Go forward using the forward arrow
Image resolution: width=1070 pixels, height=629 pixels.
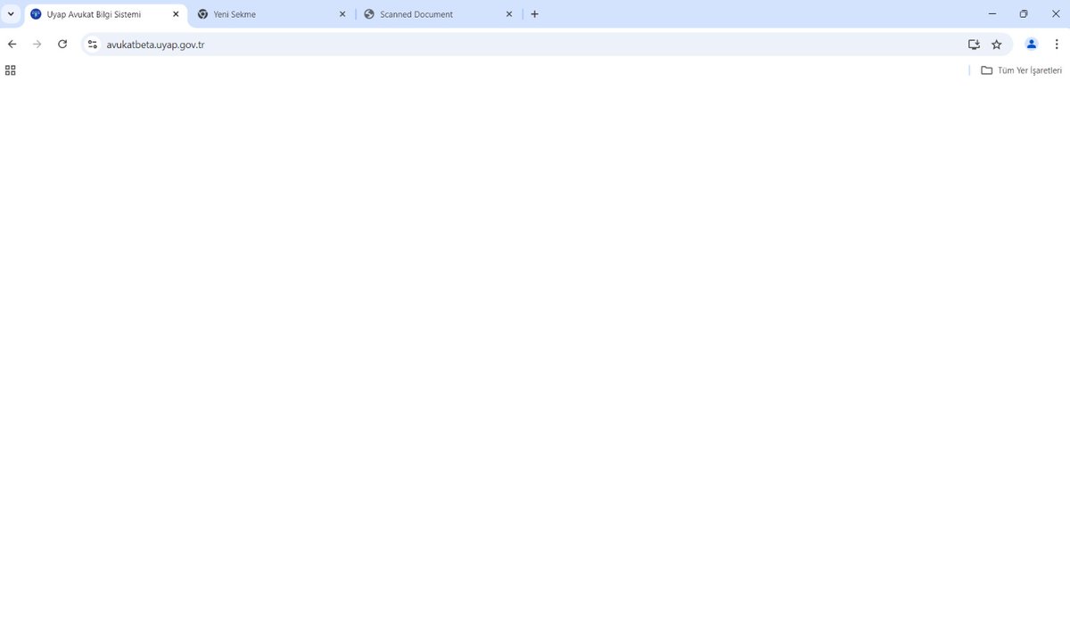(37, 44)
